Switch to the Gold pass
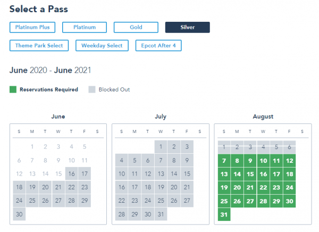 point(136,28)
